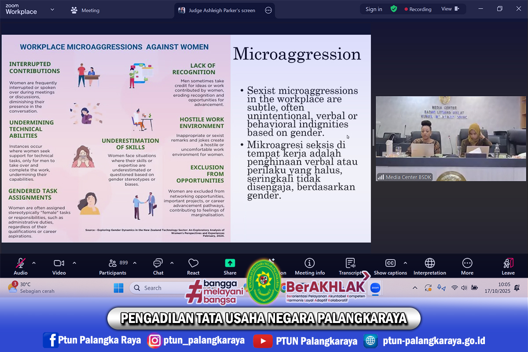
Task: Click the Windows taskbar Search box
Action: point(158,288)
